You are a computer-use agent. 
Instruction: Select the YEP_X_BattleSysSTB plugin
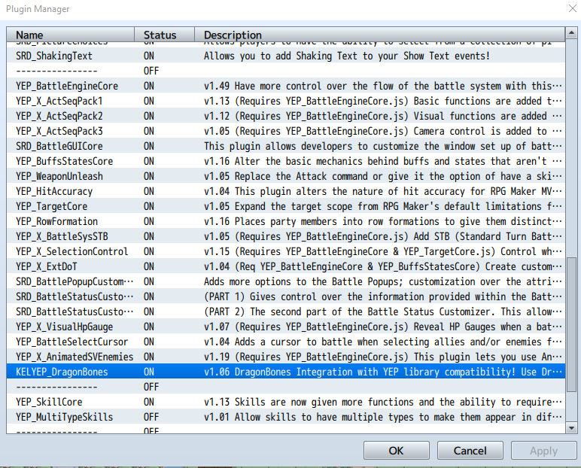point(286,236)
